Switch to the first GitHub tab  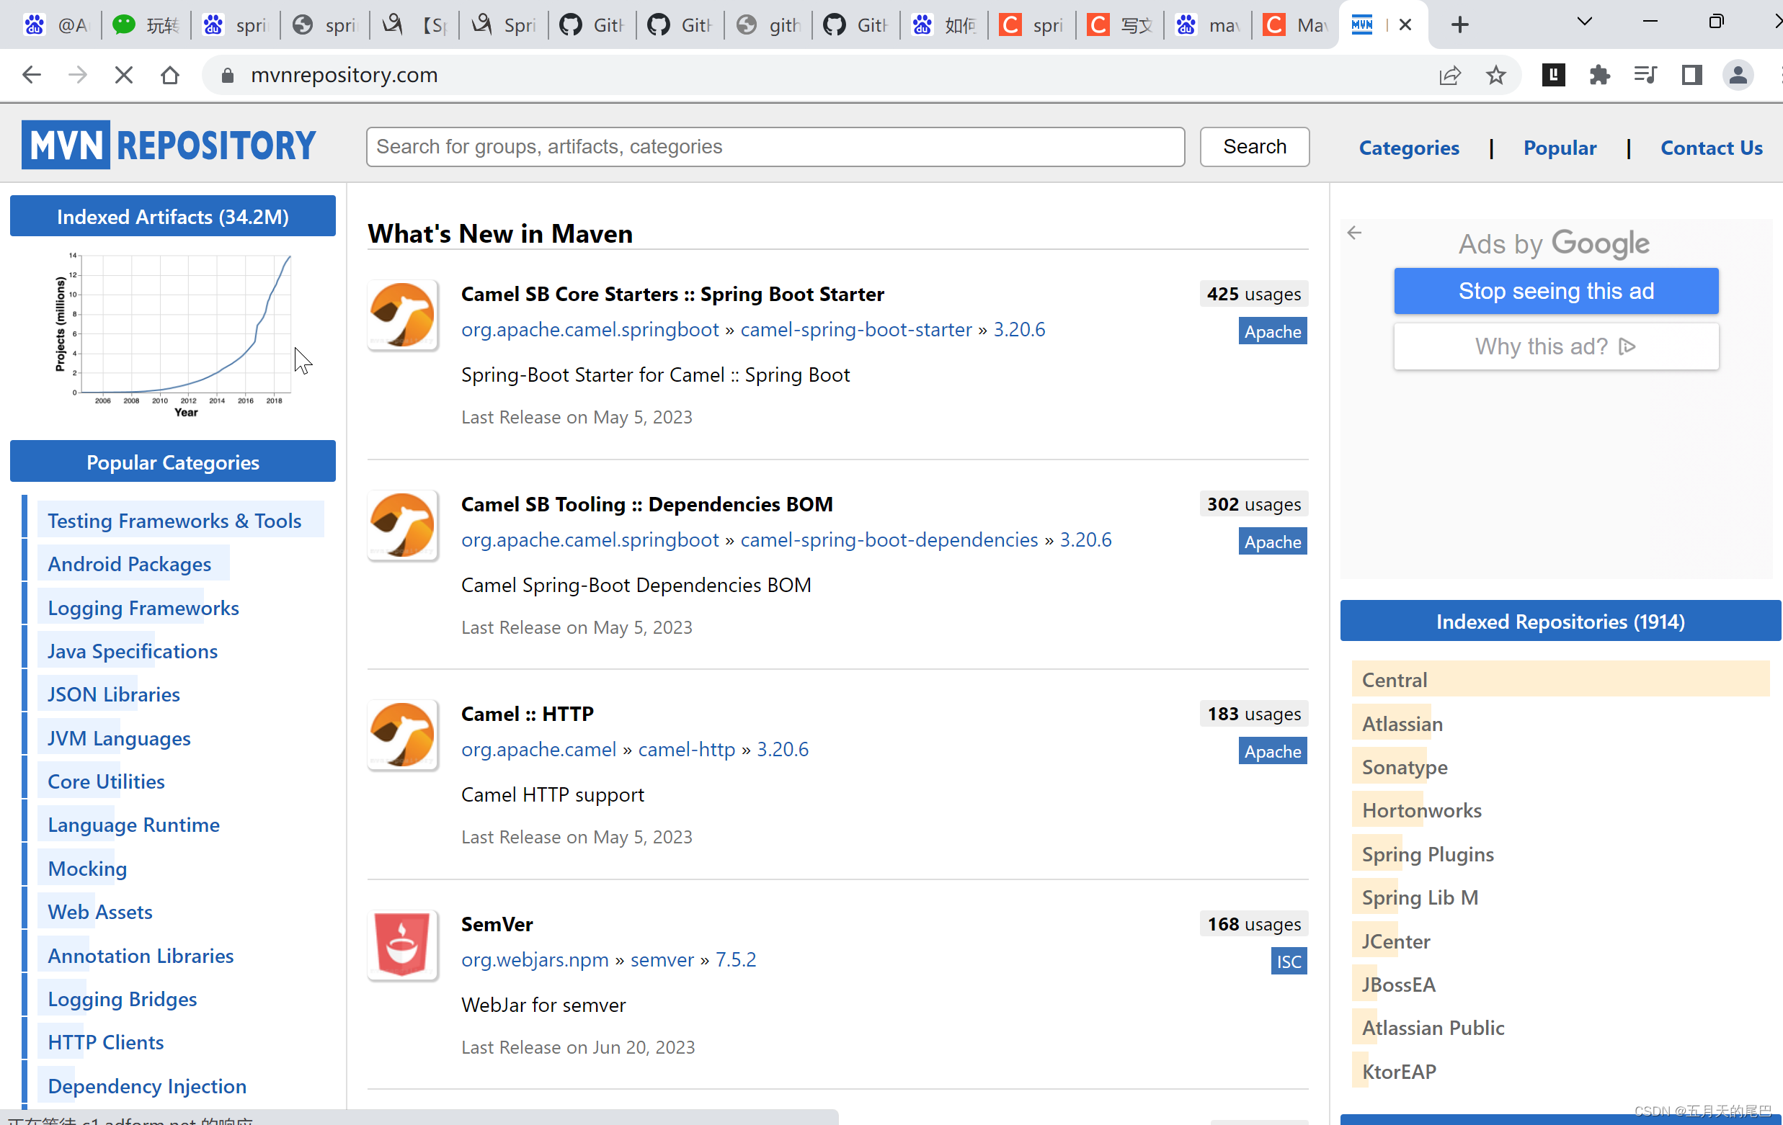(592, 25)
